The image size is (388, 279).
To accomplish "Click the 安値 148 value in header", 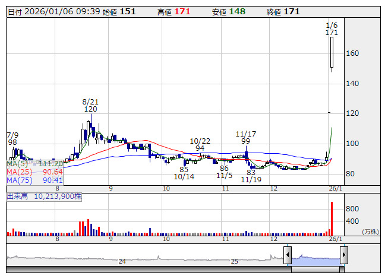I will click(238, 12).
